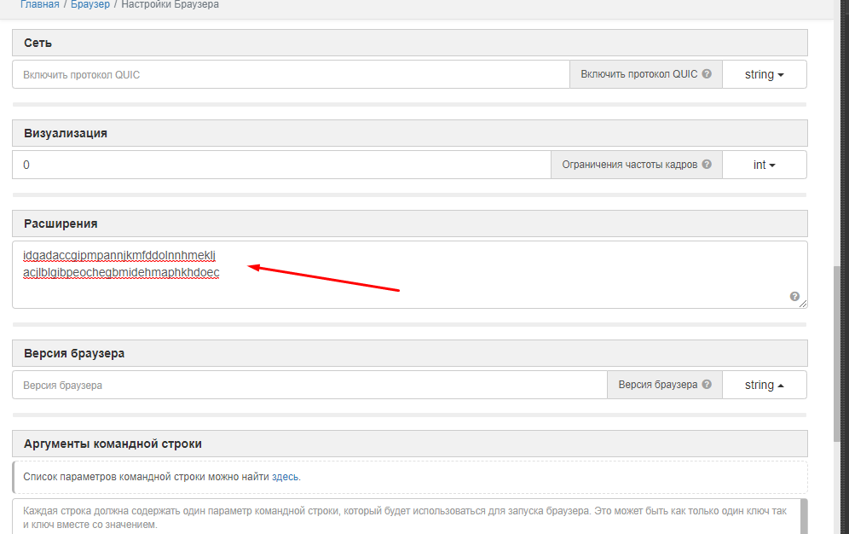The image size is (849, 534).
Task: Click the command-line arguments text area
Action: click(405, 517)
